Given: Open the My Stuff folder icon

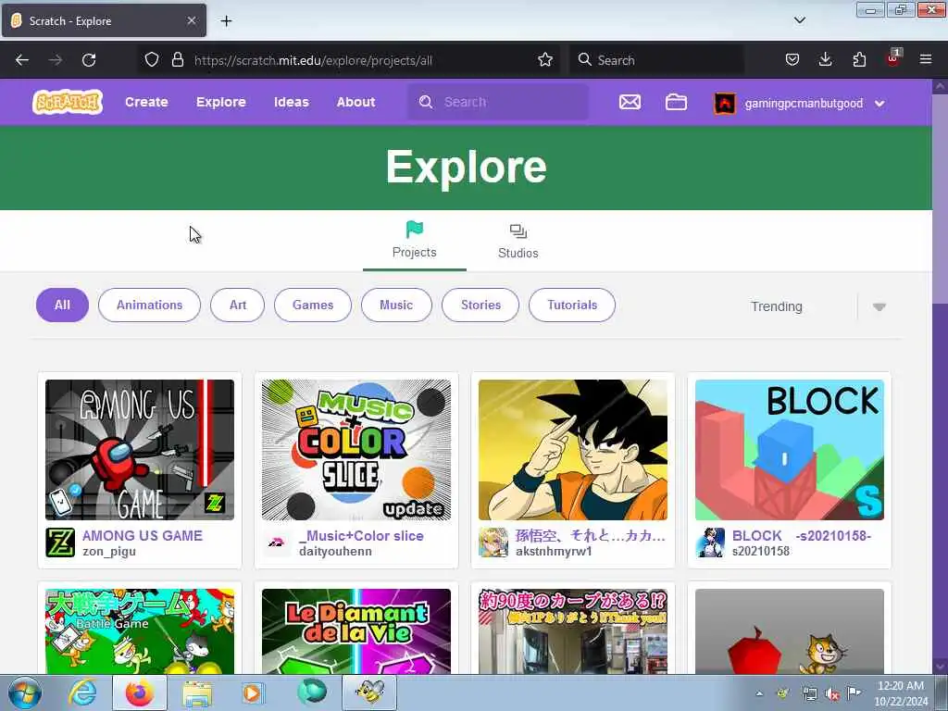Looking at the screenshot, I should [x=676, y=102].
